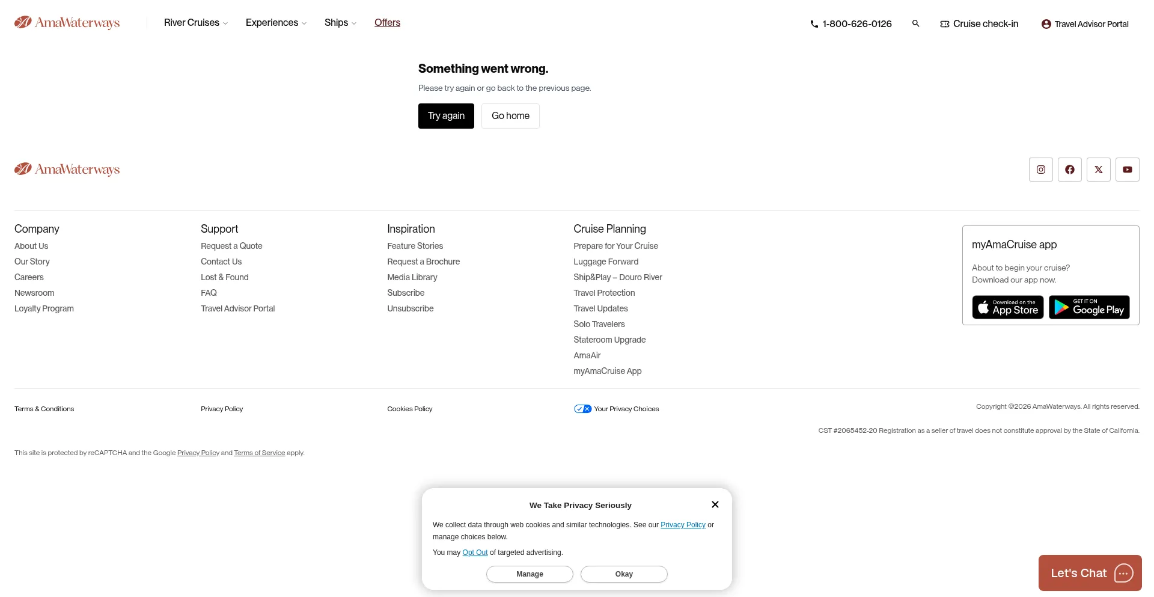1154x597 pixels.
Task: Close the privacy notice popup
Action: click(715, 504)
